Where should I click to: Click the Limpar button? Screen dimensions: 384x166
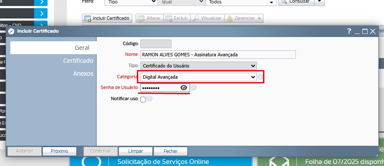coord(136,151)
